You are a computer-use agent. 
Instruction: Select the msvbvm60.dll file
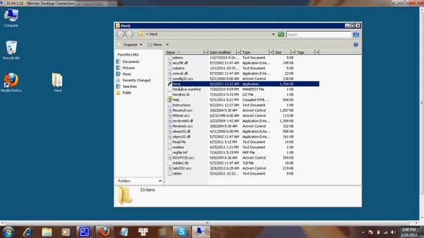[183, 121]
